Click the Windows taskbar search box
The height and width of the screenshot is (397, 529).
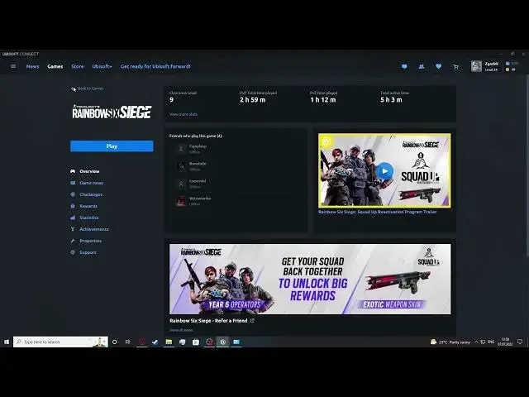(x=60, y=342)
